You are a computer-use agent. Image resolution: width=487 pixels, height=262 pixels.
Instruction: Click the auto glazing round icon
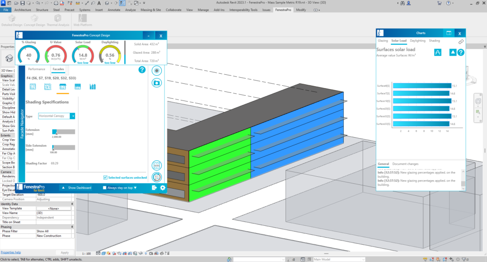click(x=156, y=165)
